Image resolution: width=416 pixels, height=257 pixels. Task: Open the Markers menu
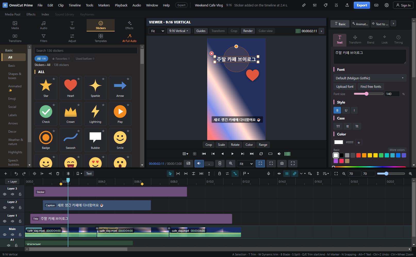click(x=104, y=5)
